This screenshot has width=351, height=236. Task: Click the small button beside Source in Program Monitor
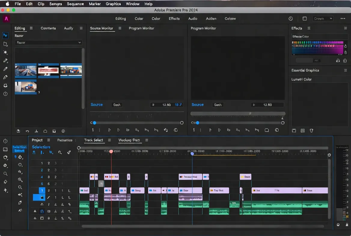218,105
